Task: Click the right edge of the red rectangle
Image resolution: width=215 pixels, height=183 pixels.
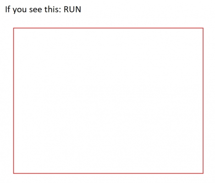Action: coord(203,101)
